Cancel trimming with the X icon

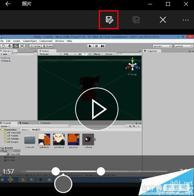[x=163, y=20]
